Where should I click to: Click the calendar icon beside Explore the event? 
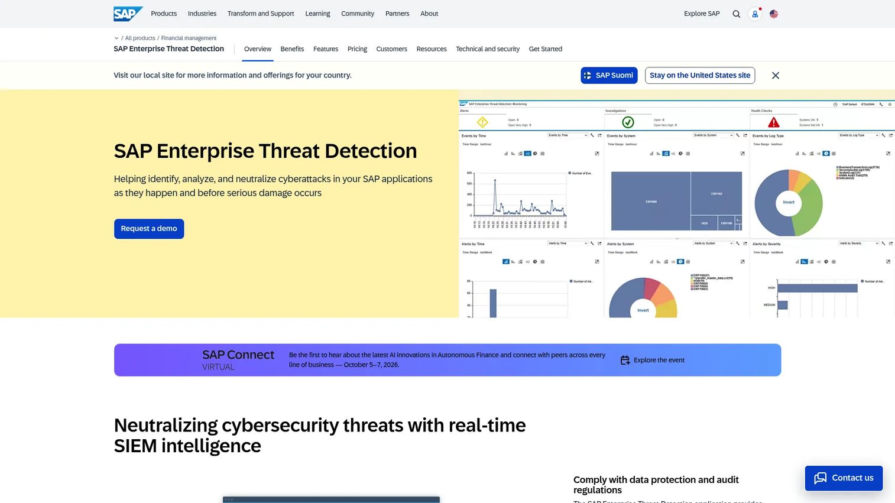625,360
